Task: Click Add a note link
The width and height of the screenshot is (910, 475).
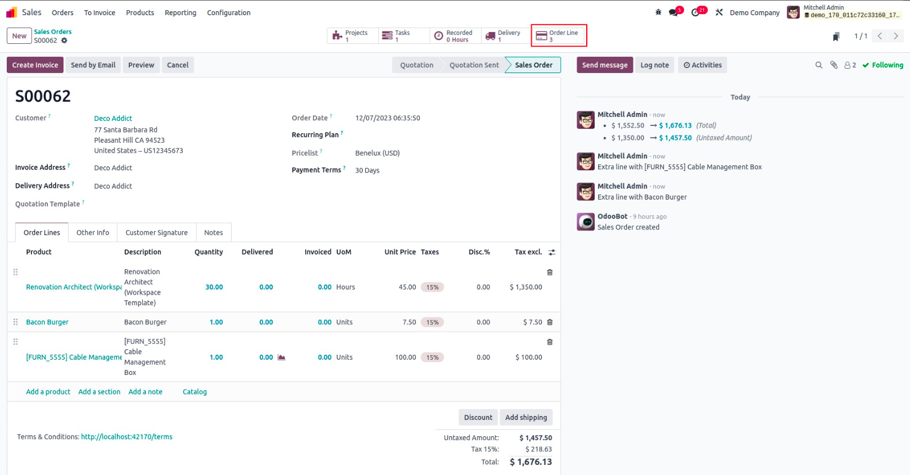Action: pos(146,392)
